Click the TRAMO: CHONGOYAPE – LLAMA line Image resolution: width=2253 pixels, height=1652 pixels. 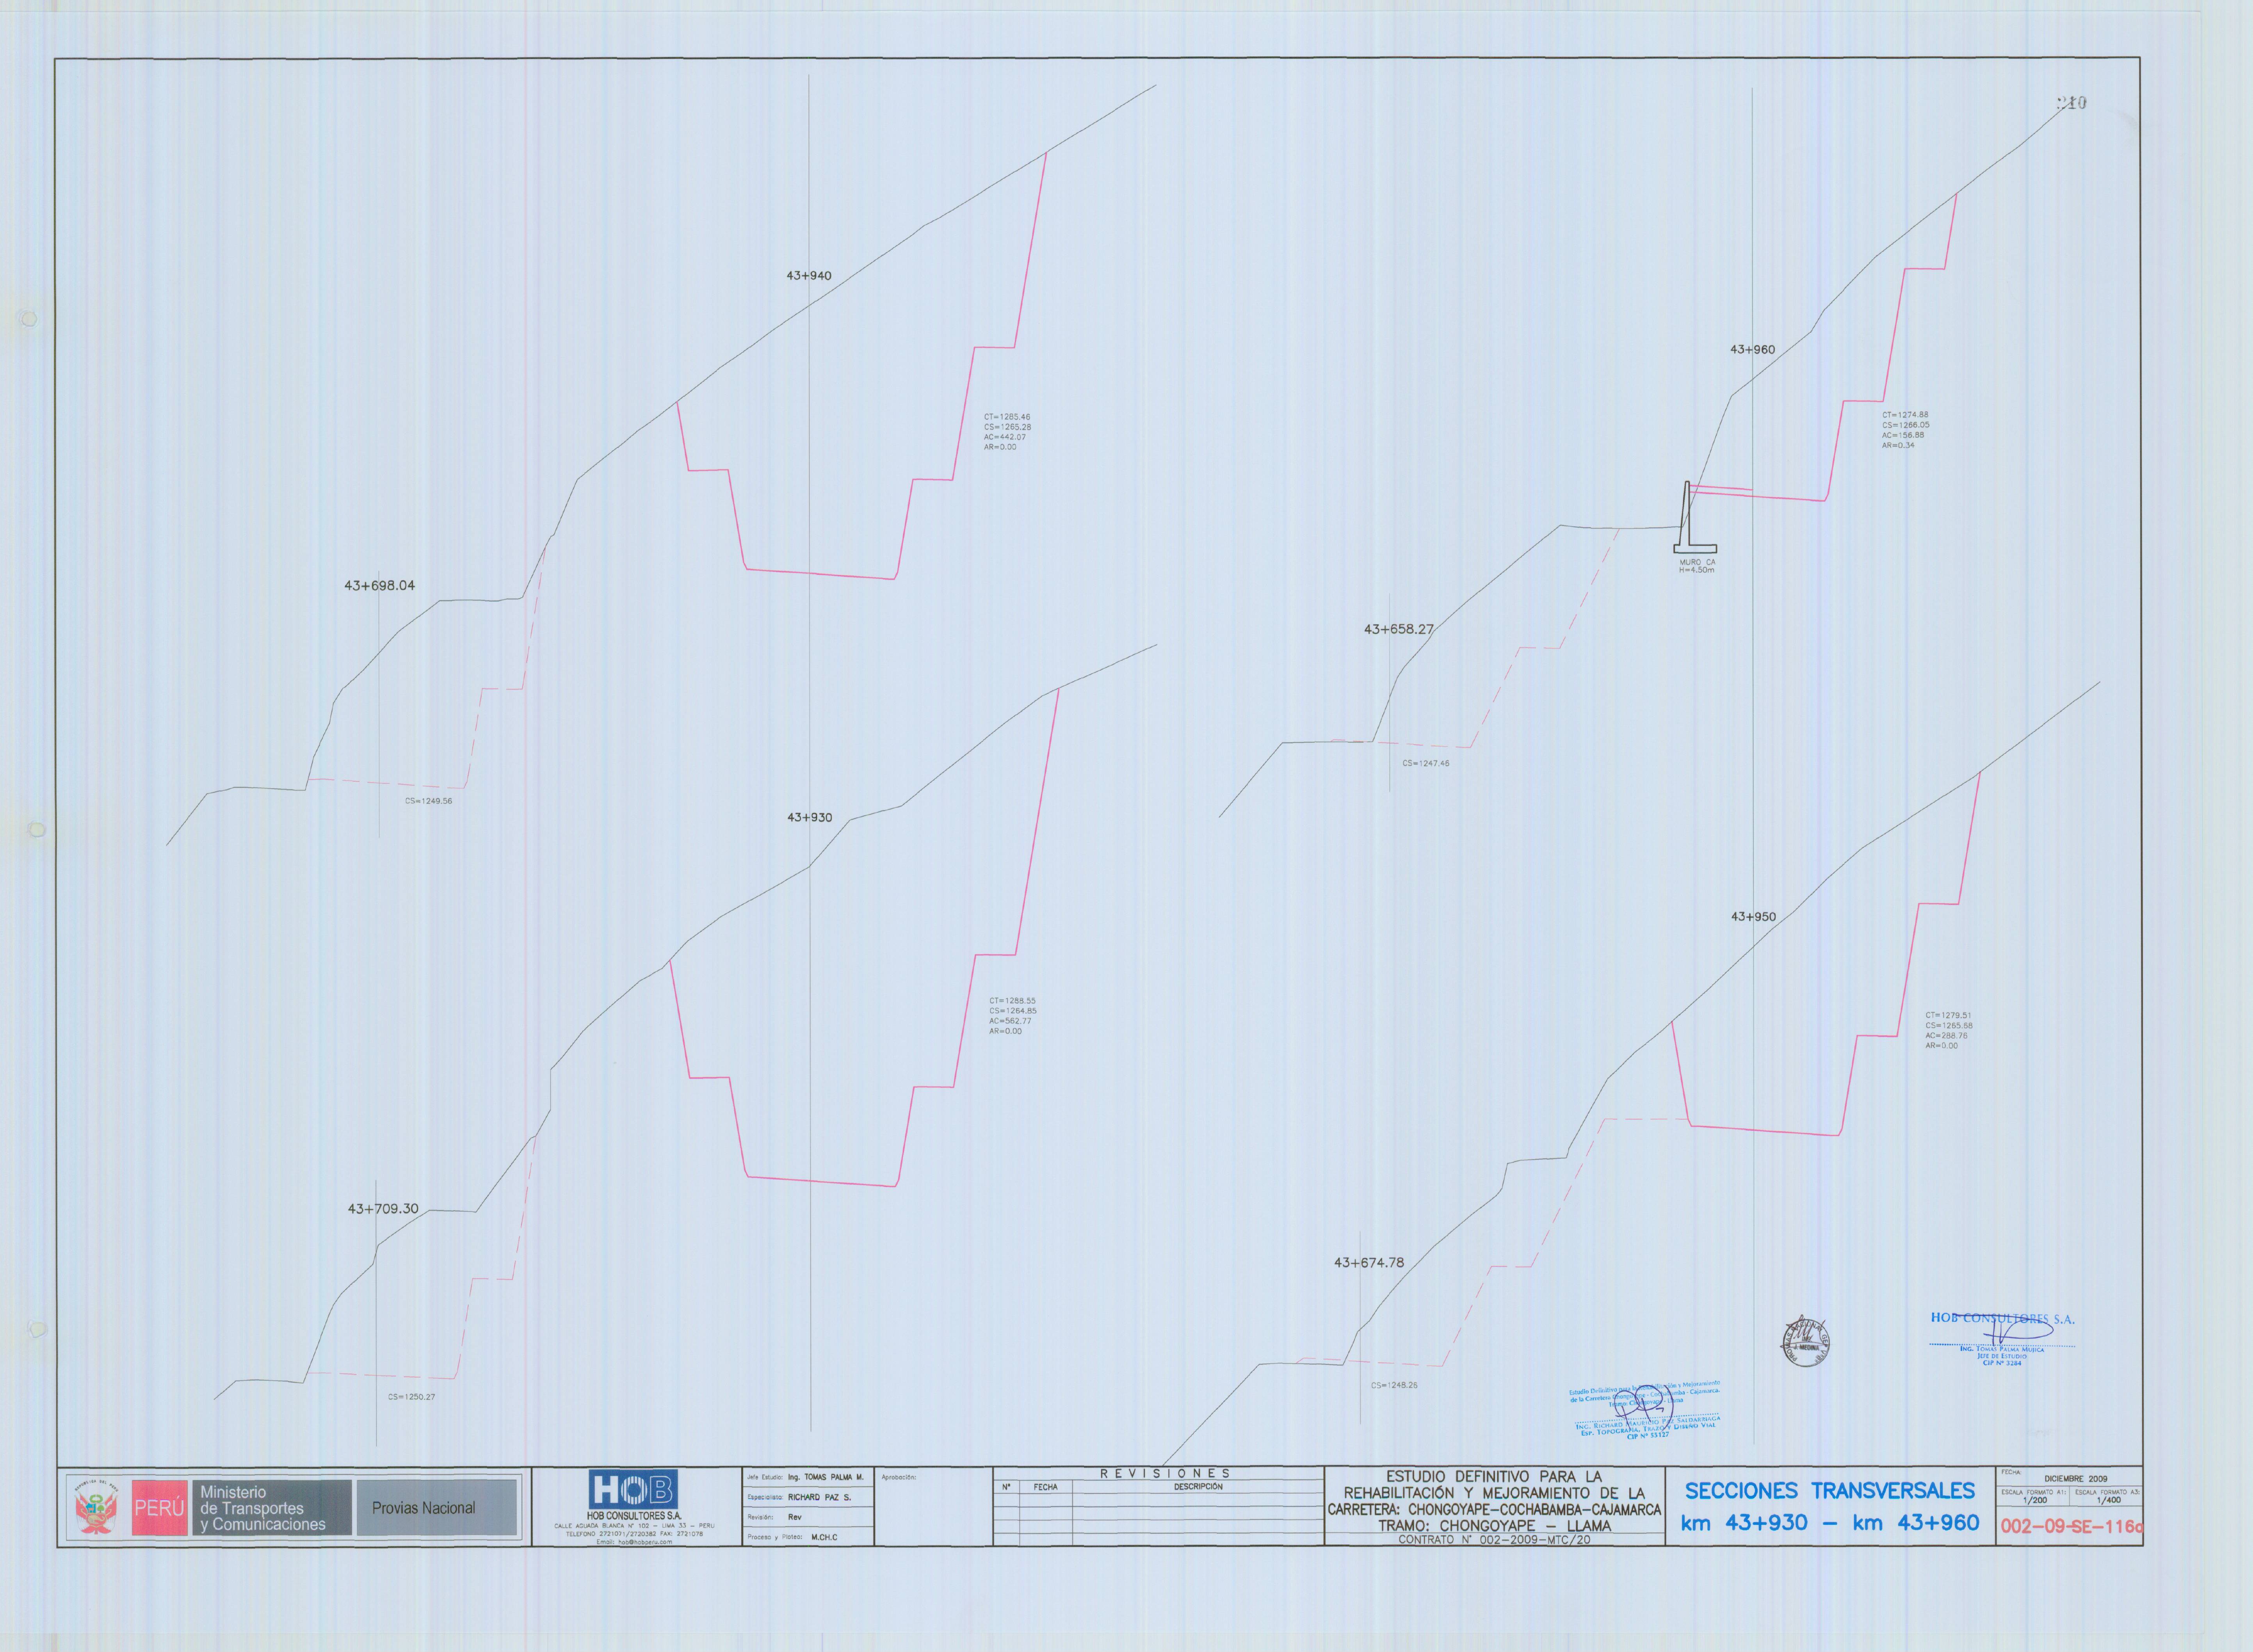(1494, 1526)
